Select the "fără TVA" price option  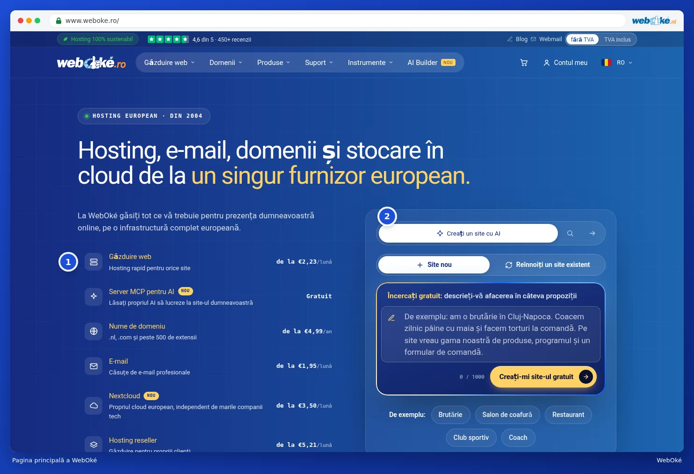582,39
